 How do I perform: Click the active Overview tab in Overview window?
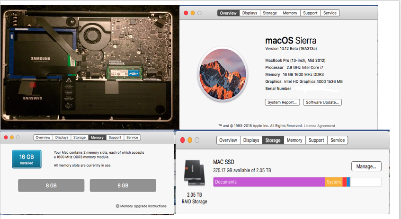(x=228, y=13)
